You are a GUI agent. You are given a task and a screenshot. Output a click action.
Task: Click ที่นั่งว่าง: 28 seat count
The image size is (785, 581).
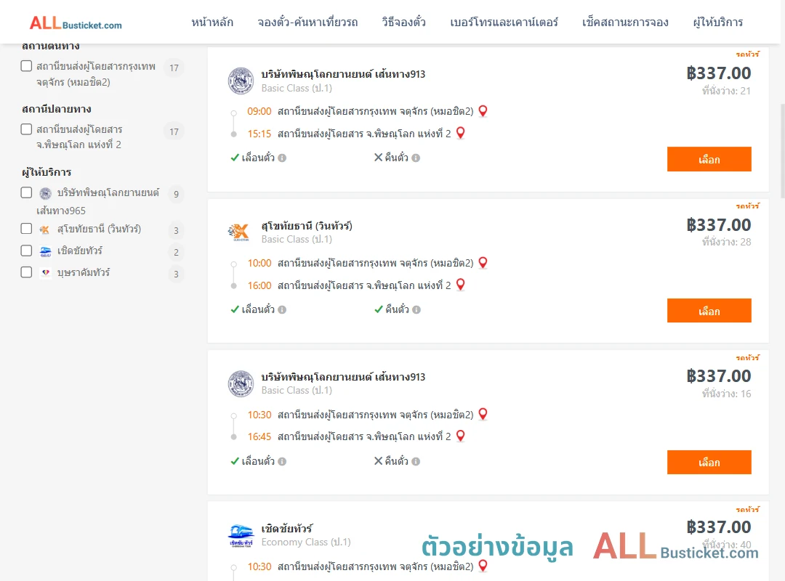pyautogui.click(x=726, y=243)
